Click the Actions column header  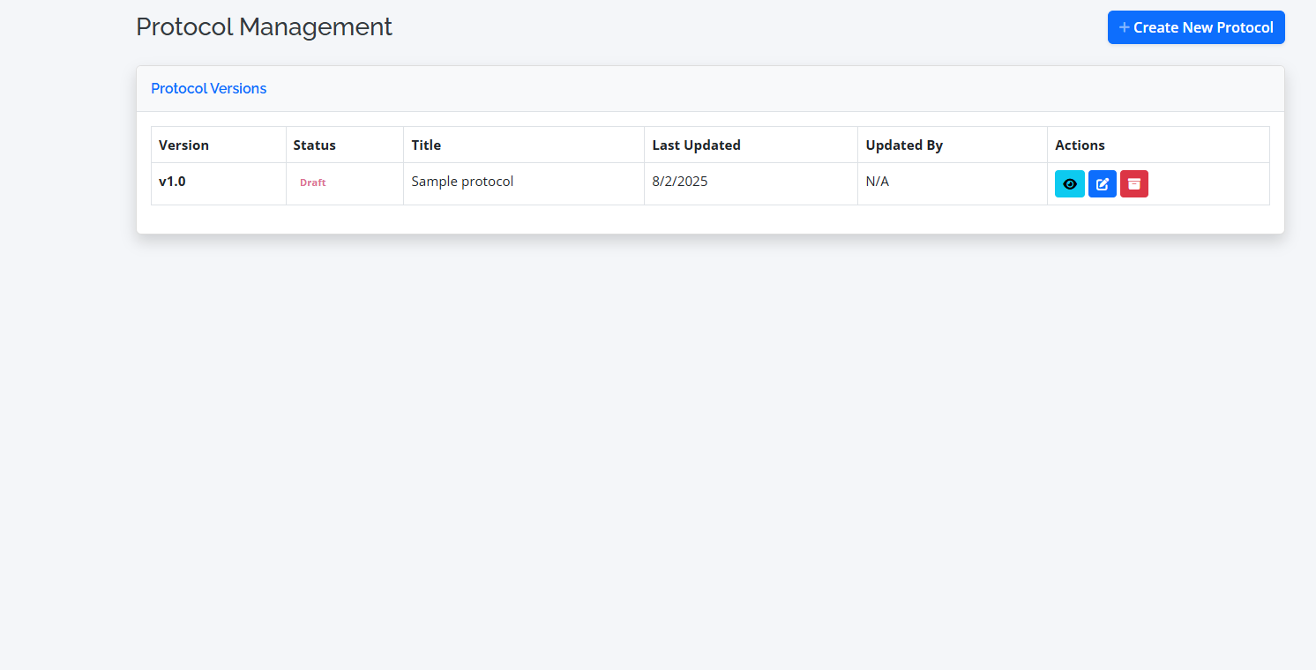click(1080, 145)
